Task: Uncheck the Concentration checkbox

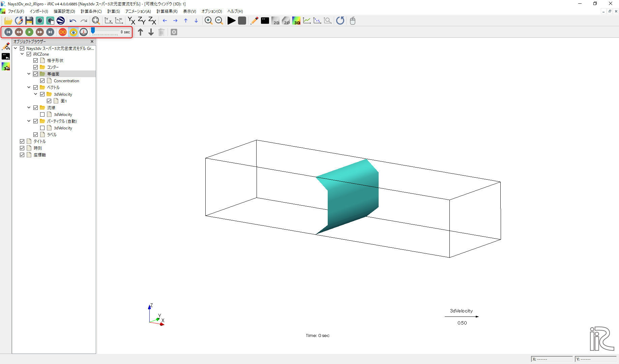Action: point(42,81)
